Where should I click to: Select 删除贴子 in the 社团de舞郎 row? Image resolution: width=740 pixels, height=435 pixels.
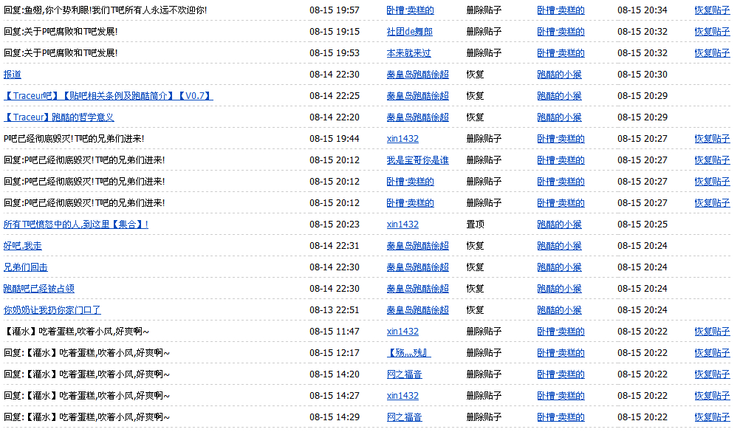click(484, 32)
